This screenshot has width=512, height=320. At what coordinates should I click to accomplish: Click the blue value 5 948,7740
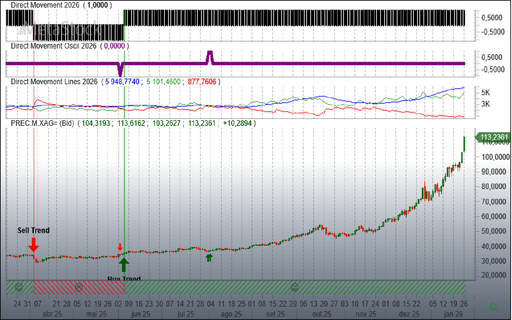[122, 82]
